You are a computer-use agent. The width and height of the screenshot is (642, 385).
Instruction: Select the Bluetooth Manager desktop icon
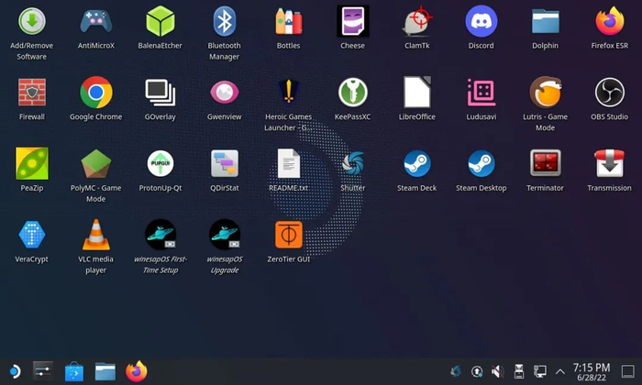pos(225,21)
